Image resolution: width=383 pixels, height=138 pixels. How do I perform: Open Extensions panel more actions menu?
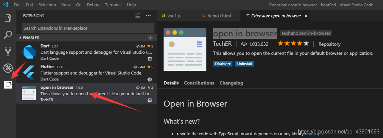[x=148, y=16]
